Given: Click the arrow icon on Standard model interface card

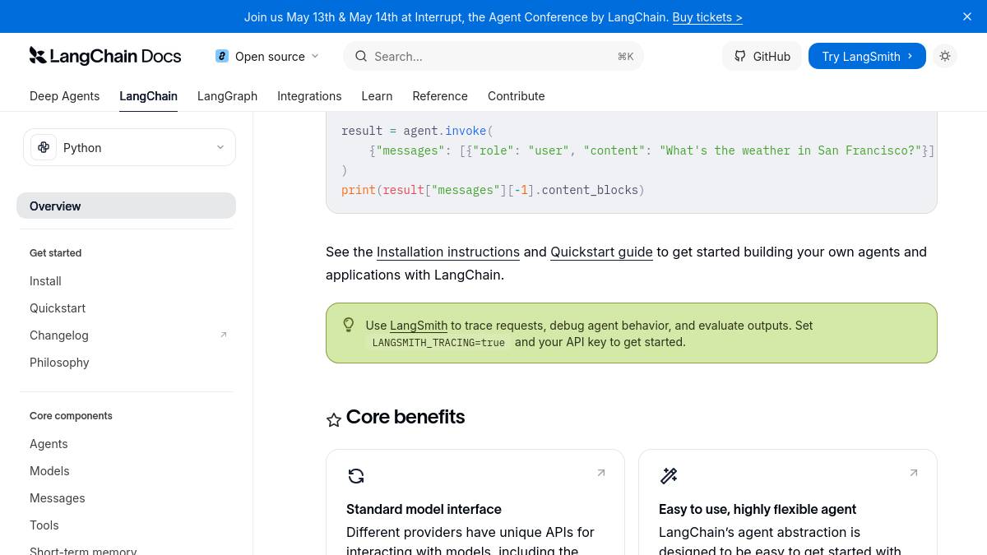Looking at the screenshot, I should (x=601, y=473).
